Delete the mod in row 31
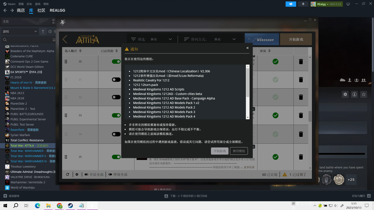The height and width of the screenshot is (210, 374). 301,80
